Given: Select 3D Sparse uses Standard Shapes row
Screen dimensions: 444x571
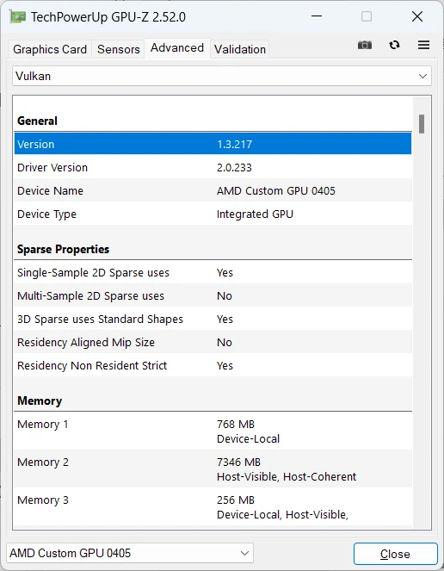Looking at the screenshot, I should (213, 319).
